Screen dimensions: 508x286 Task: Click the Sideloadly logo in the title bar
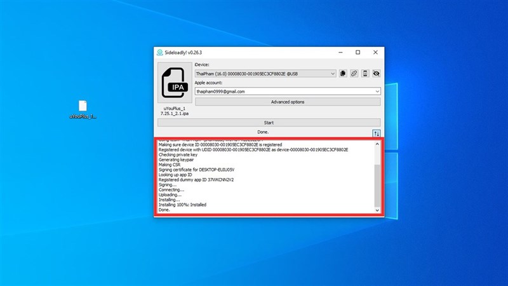(159, 52)
